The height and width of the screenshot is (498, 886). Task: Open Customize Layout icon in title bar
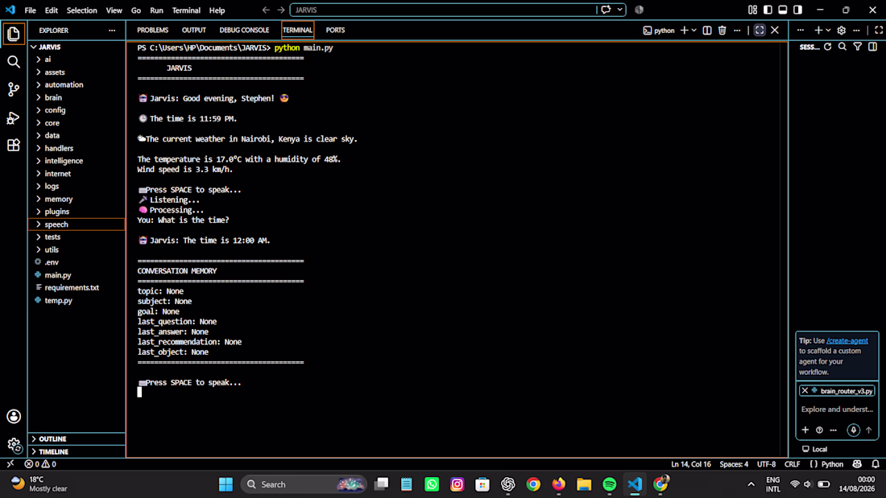(x=752, y=10)
